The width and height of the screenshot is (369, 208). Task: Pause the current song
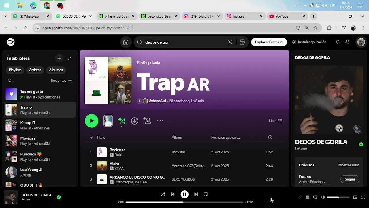coord(184,194)
